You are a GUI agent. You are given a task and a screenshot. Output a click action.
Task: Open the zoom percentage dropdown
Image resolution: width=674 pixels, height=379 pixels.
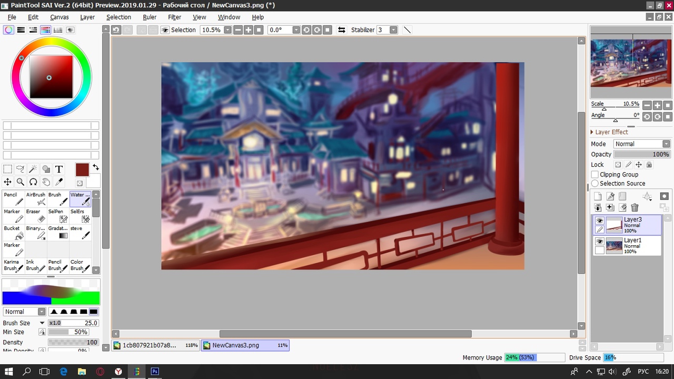pos(227,30)
